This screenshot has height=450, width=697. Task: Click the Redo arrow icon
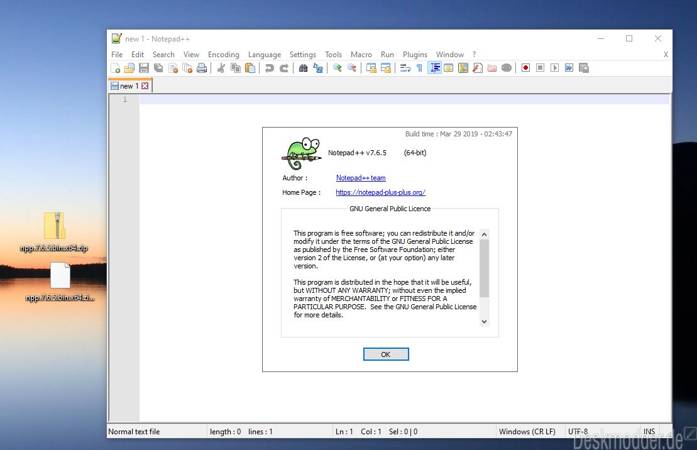(x=284, y=68)
